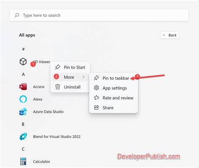Launch Calculator label in app list

coord(42,162)
